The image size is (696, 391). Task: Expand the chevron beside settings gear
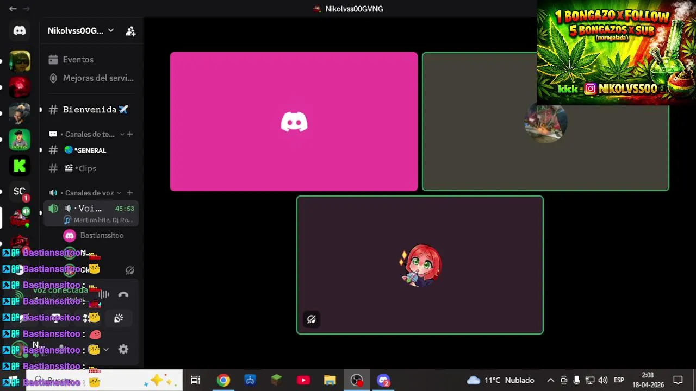pos(106,350)
